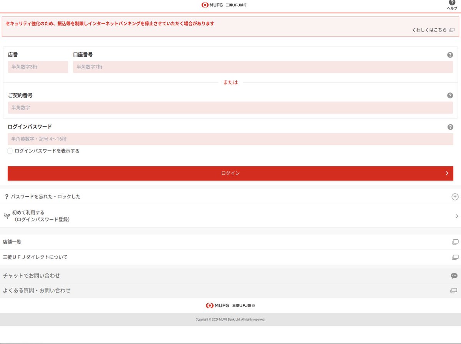Click the 口座番号 label
Screen dimensions: 461x344
click(83, 55)
